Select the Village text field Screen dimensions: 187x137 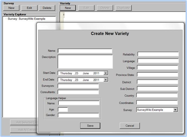(157, 68)
